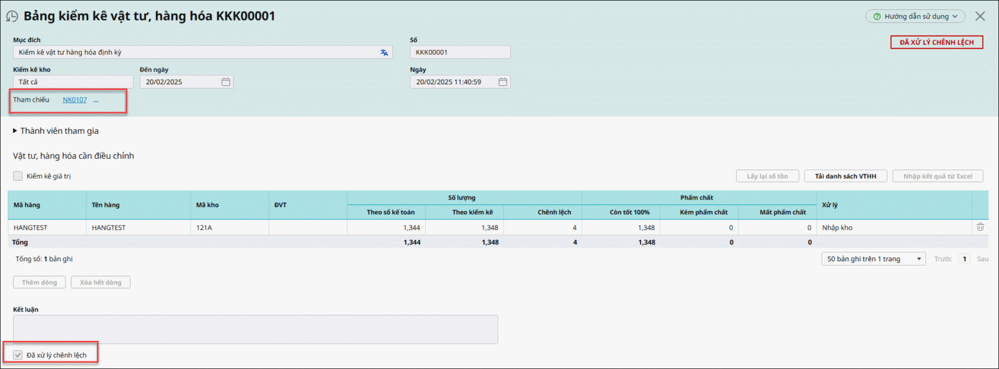
Task: Close the inventory check dialog
Action: click(980, 16)
